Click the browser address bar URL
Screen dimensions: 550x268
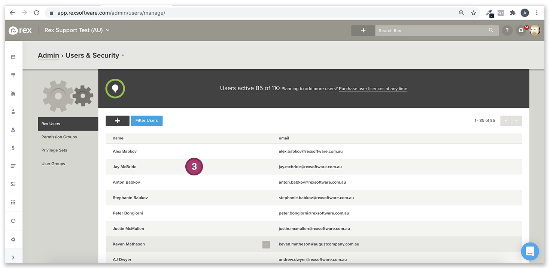tap(111, 13)
